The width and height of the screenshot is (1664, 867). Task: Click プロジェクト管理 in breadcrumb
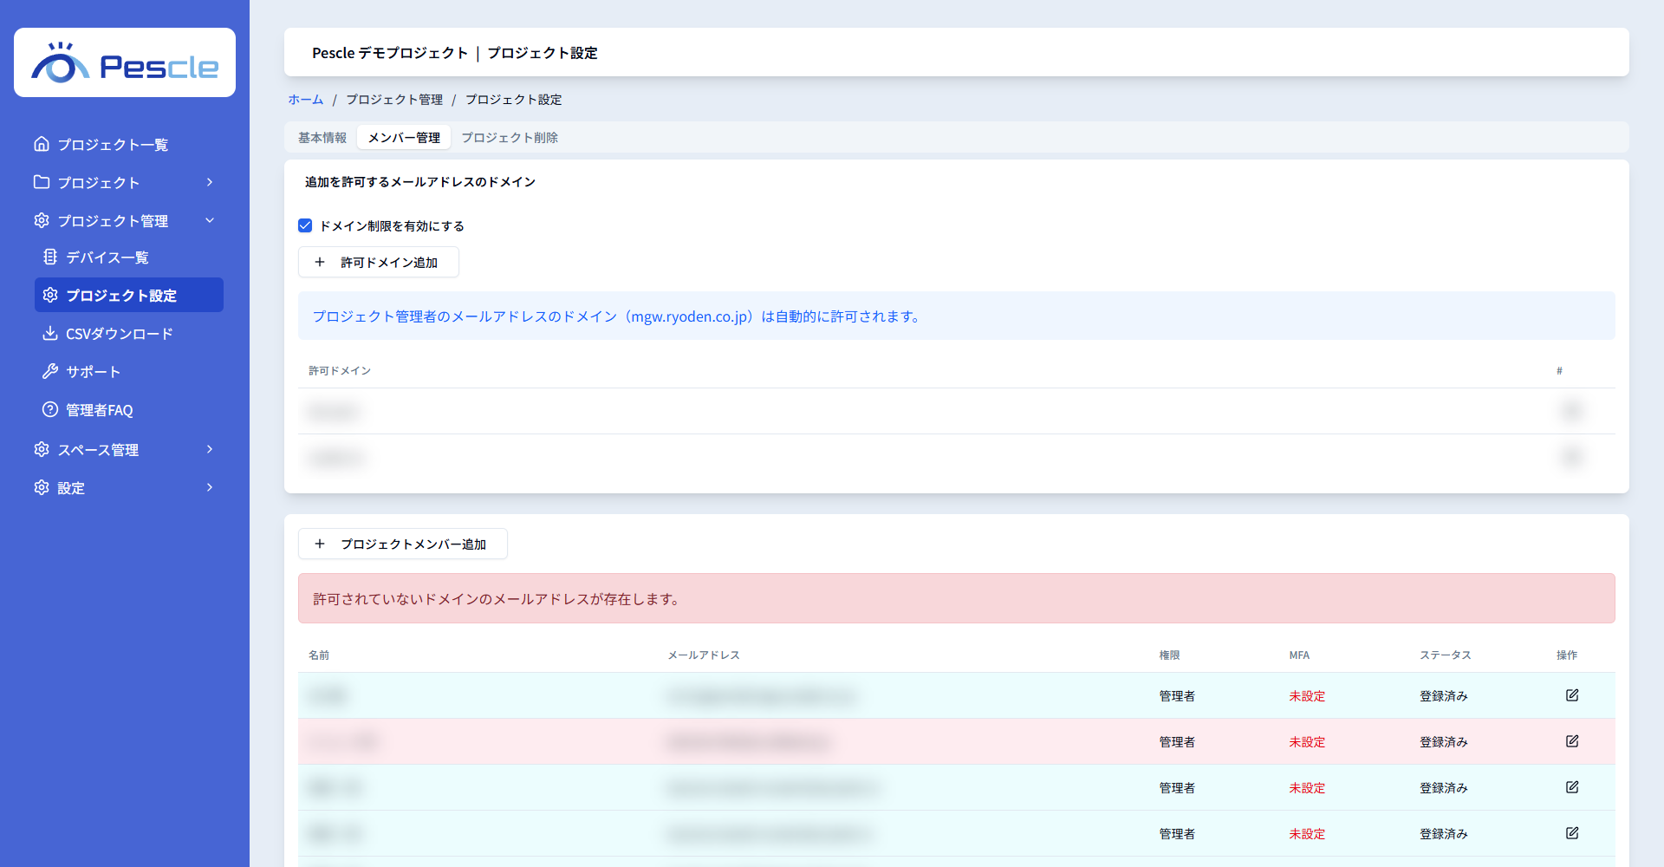pyautogui.click(x=394, y=100)
